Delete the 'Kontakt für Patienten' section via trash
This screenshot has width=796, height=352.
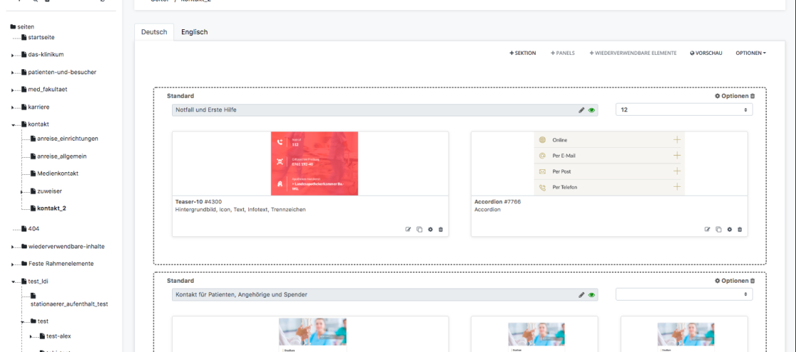[x=753, y=281]
